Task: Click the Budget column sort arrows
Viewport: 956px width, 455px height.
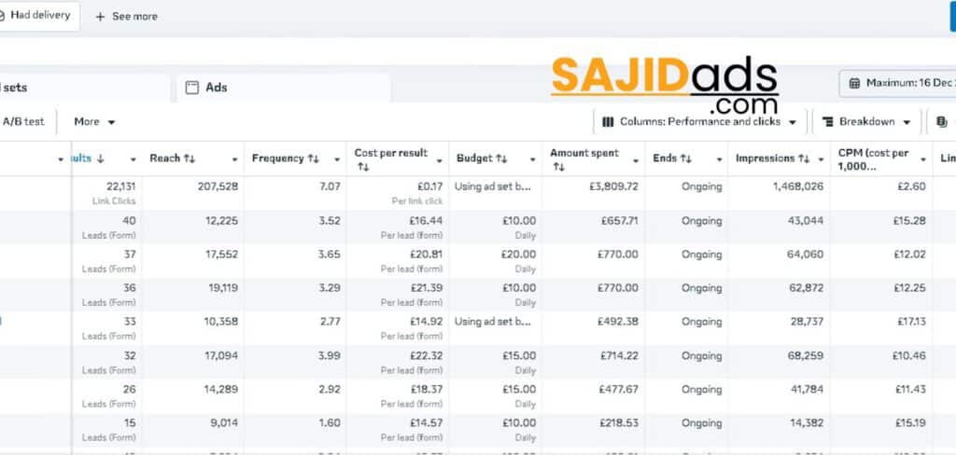Action: (501, 159)
